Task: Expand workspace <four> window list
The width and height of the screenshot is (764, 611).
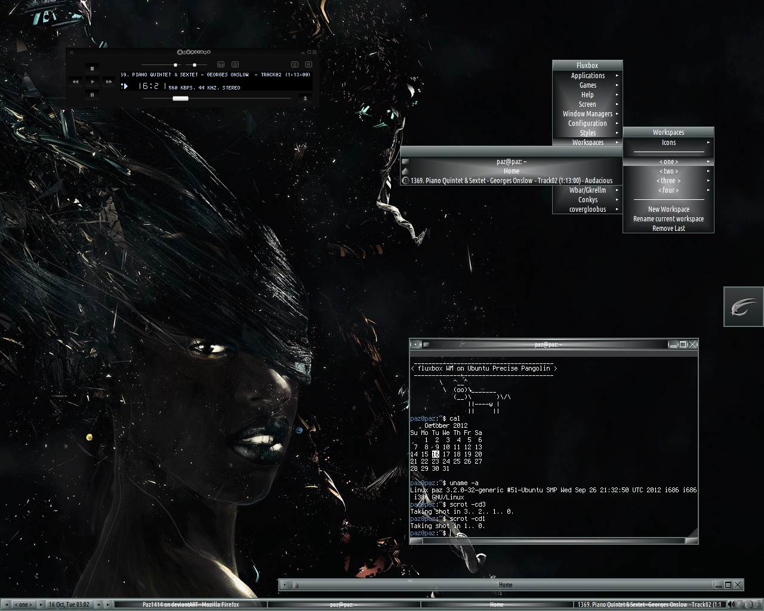Action: point(668,190)
